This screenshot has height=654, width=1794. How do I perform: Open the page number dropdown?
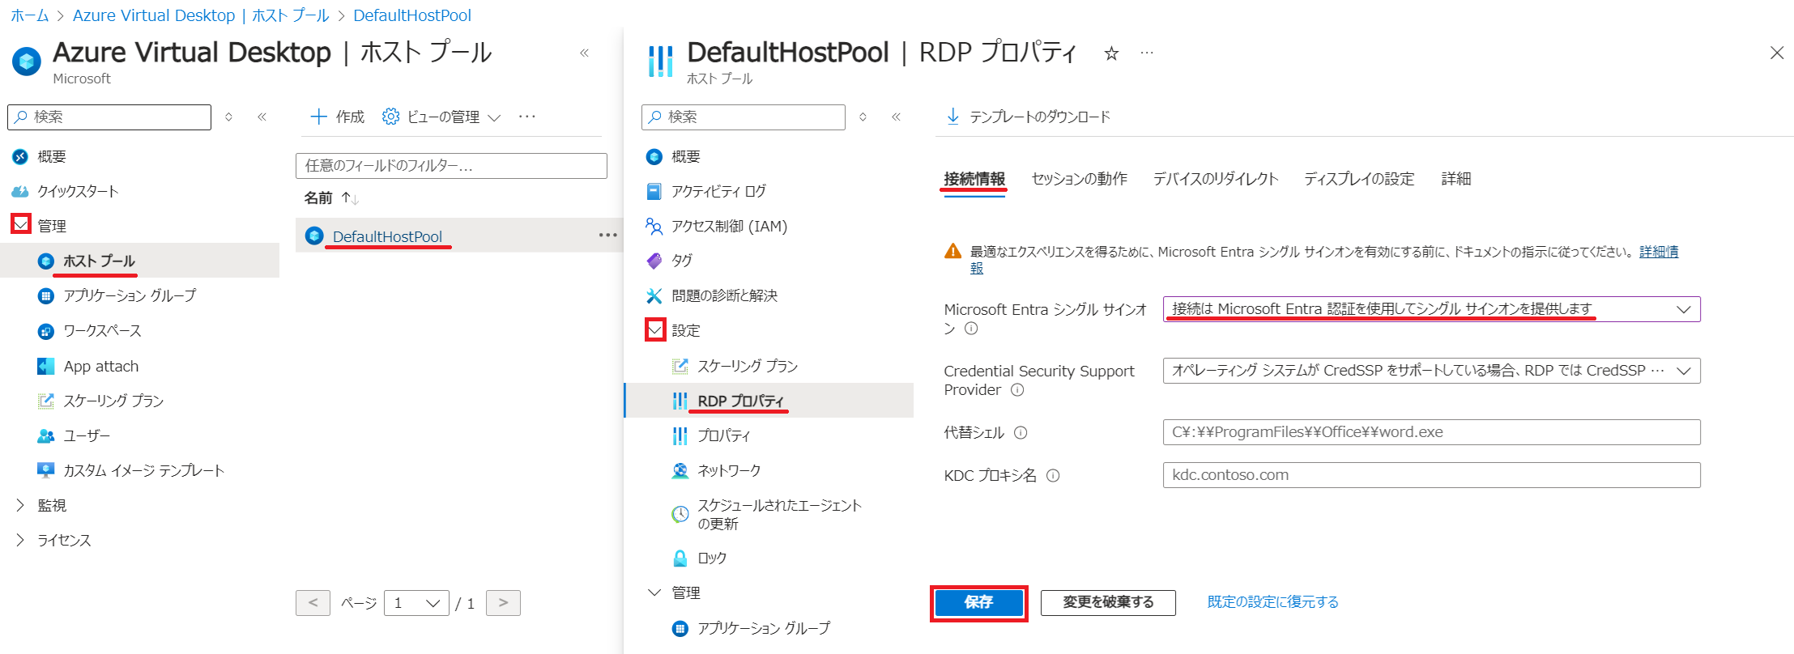coord(416,602)
